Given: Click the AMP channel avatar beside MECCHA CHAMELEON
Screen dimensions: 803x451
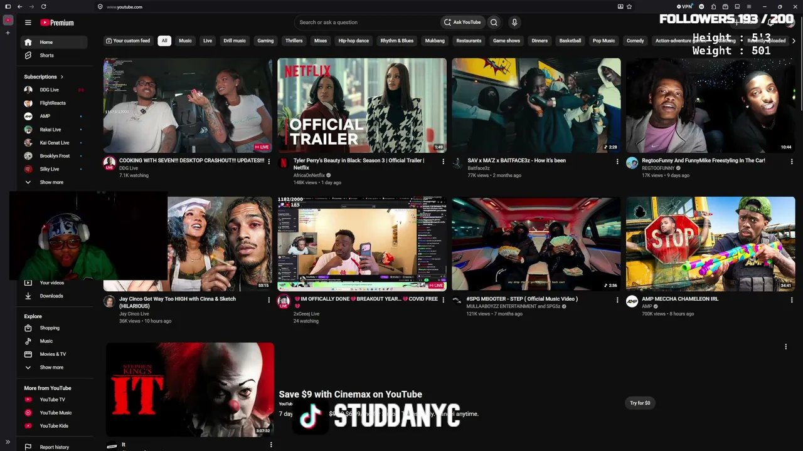Looking at the screenshot, I should click(632, 301).
